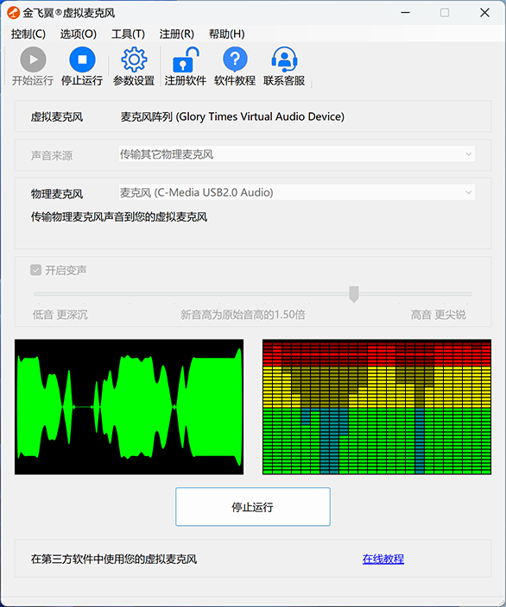Screen dimensions: 506x607
Task: Click the 高音 更尖锐 label
Action: pyautogui.click(x=438, y=315)
